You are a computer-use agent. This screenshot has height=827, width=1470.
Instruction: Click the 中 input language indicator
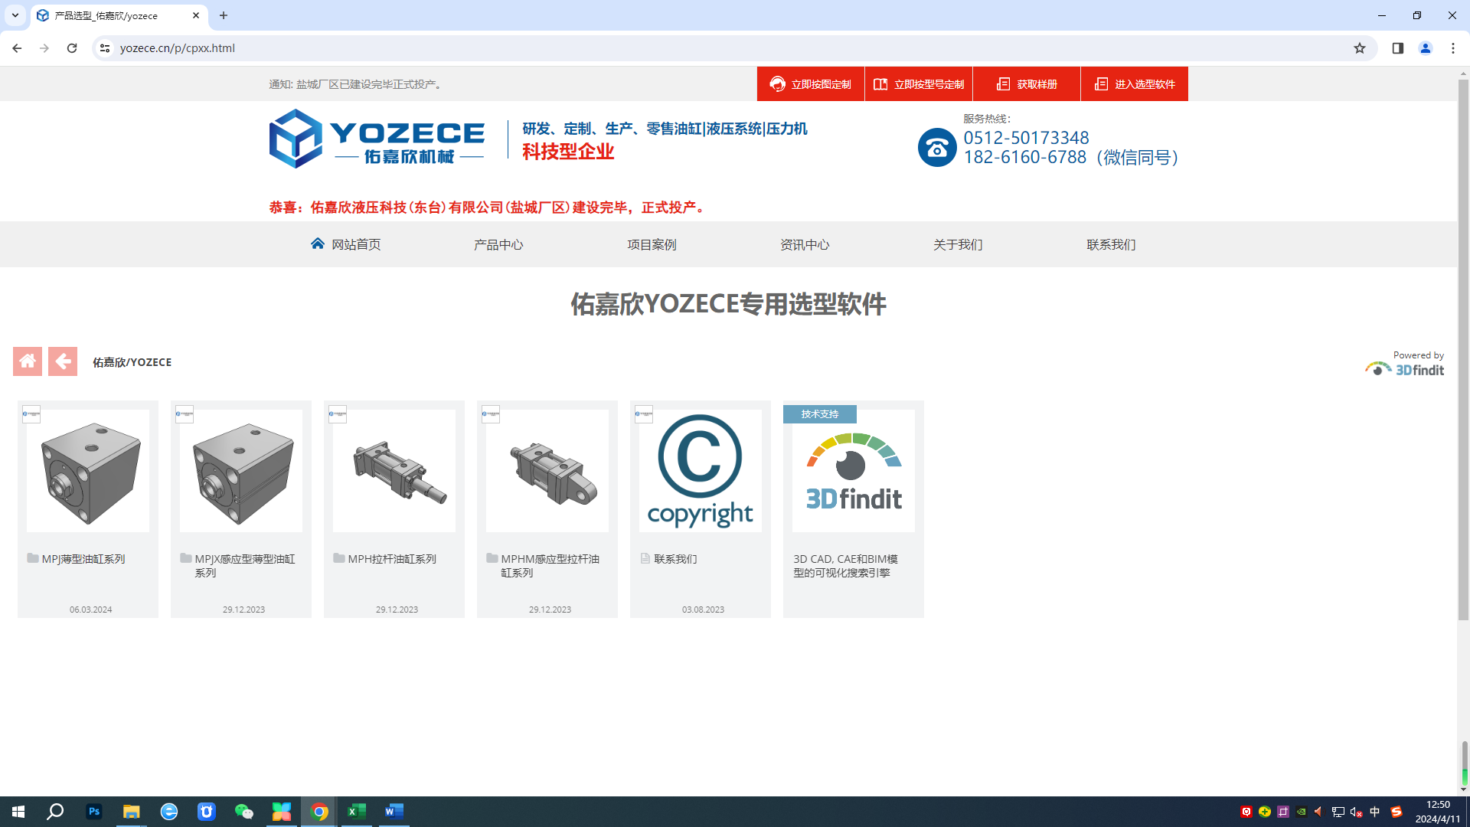pos(1375,812)
